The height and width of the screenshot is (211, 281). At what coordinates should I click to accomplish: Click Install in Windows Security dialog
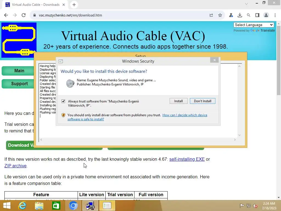pyautogui.click(x=178, y=101)
